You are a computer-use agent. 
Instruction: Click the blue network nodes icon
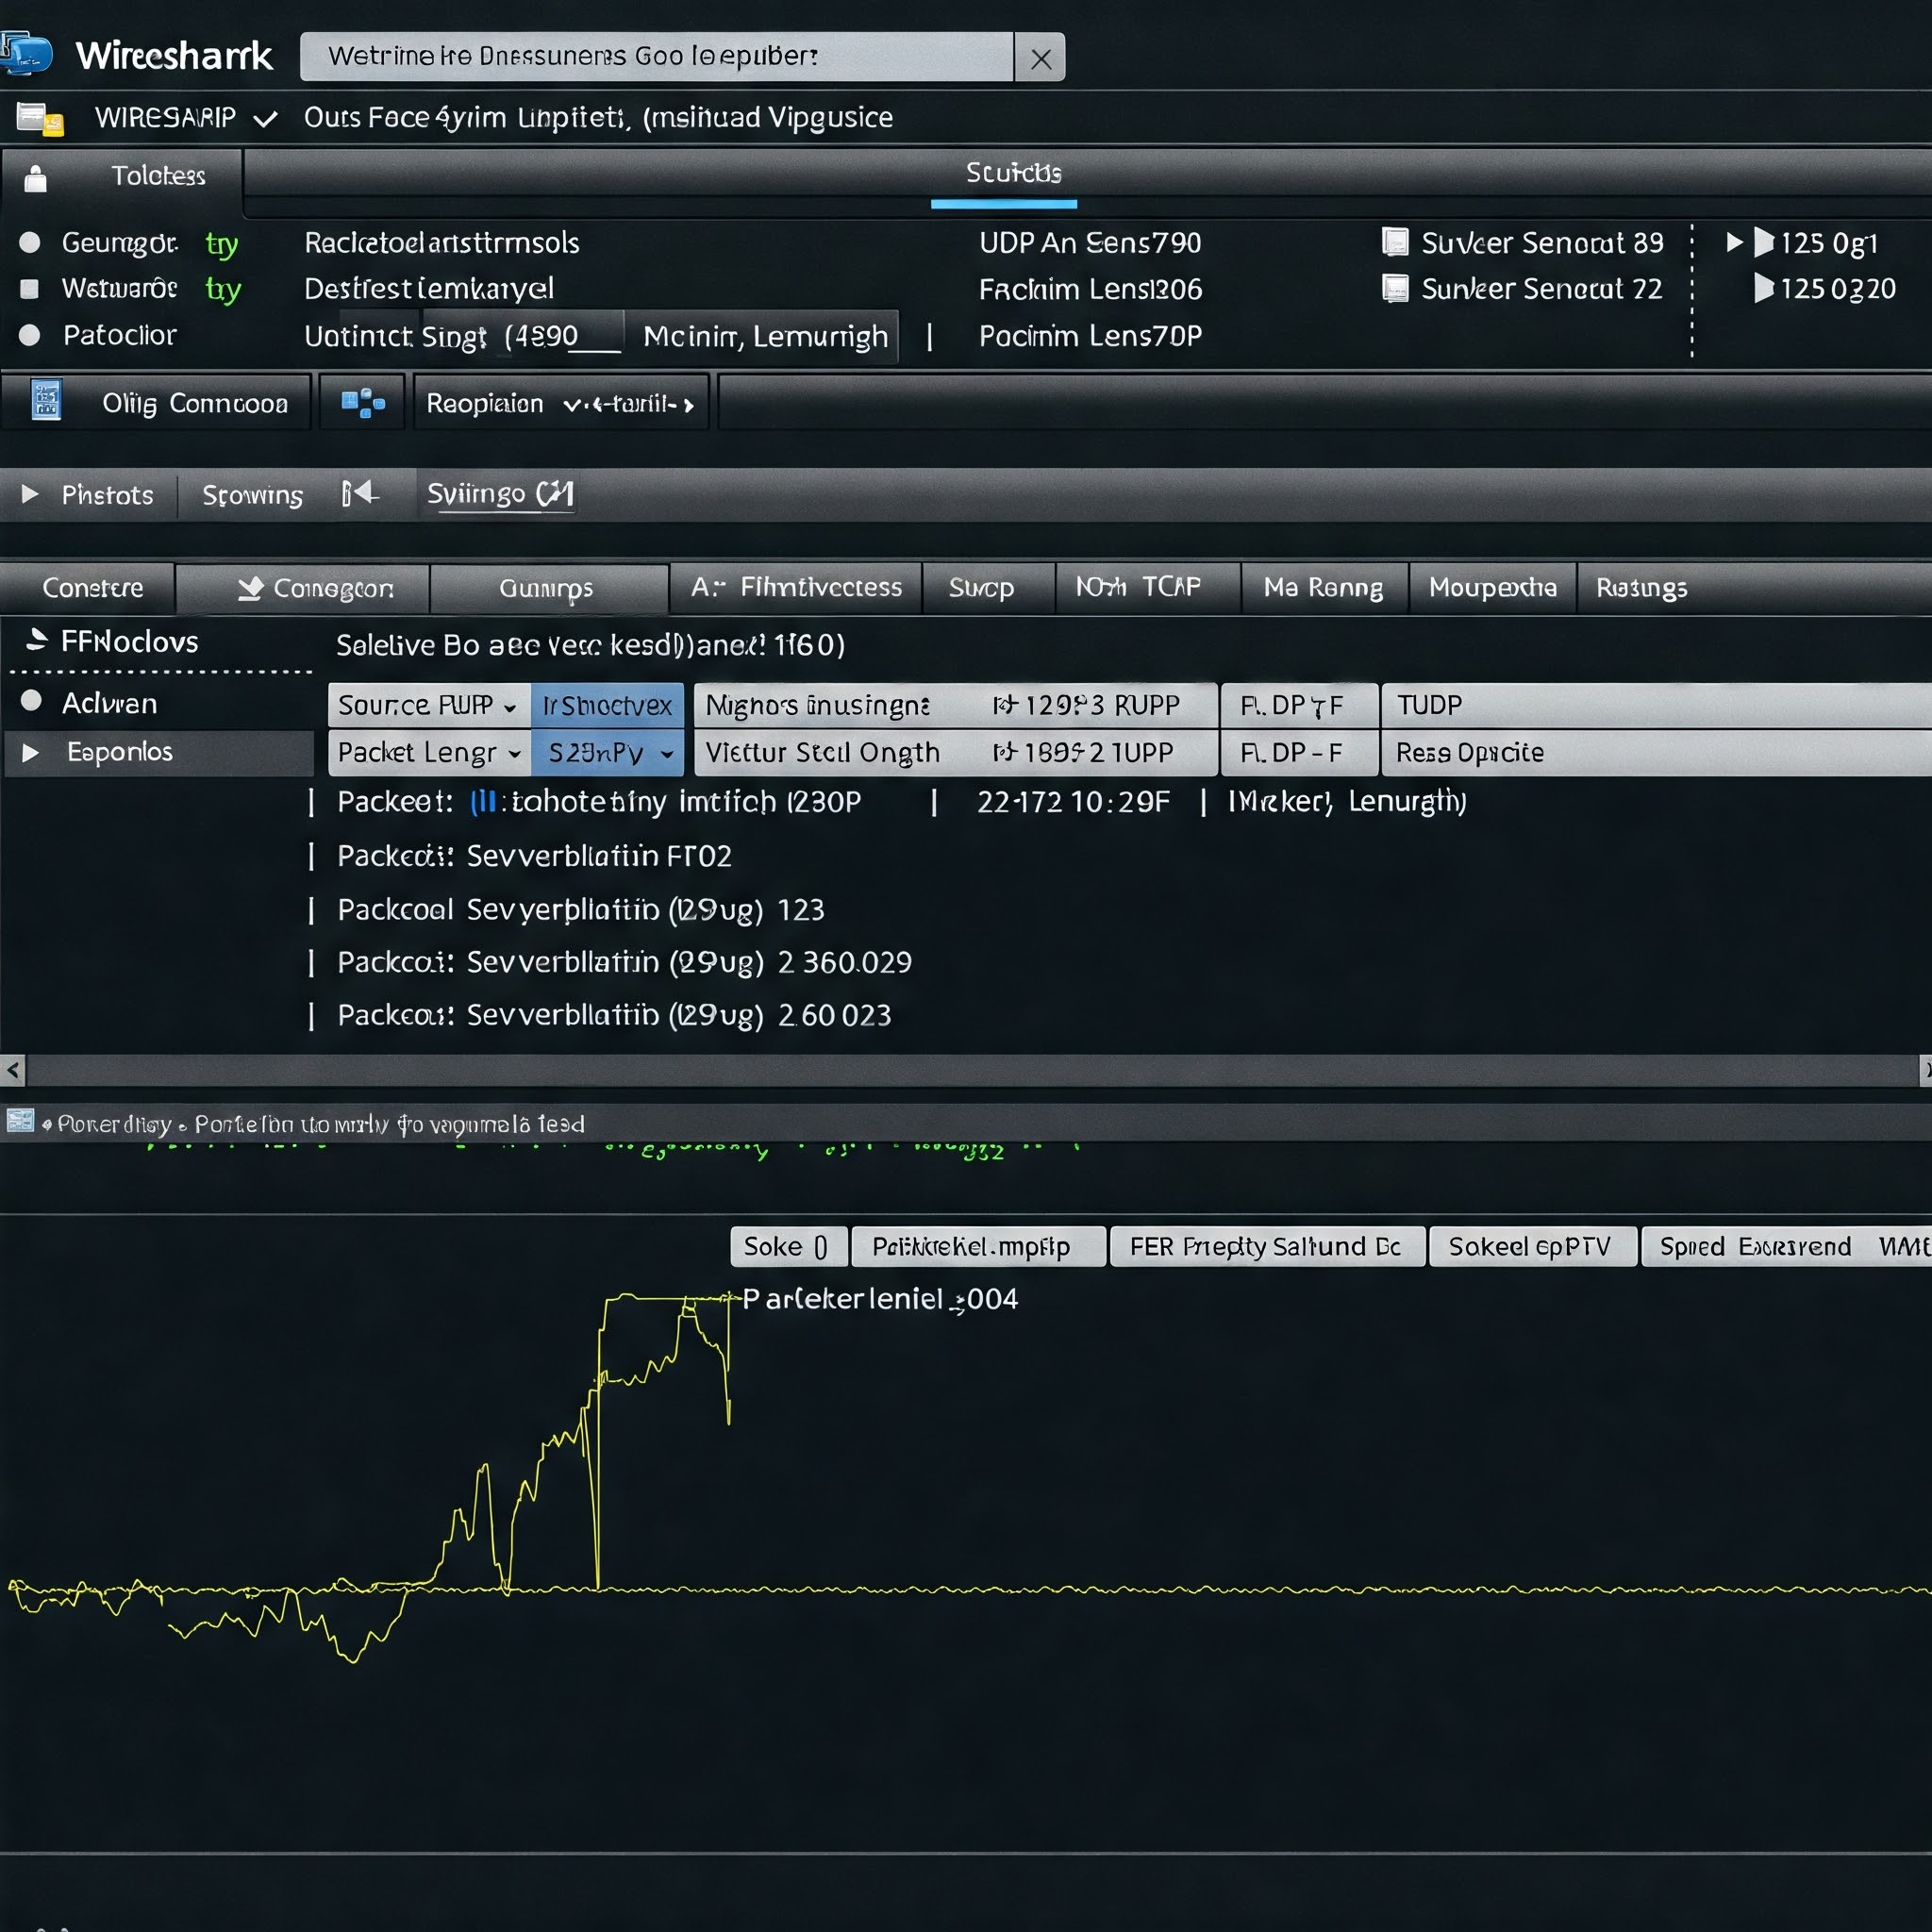(x=363, y=403)
